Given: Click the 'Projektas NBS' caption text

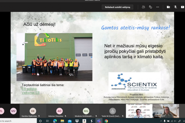Looking at the screenshot, I should (x=136, y=94).
